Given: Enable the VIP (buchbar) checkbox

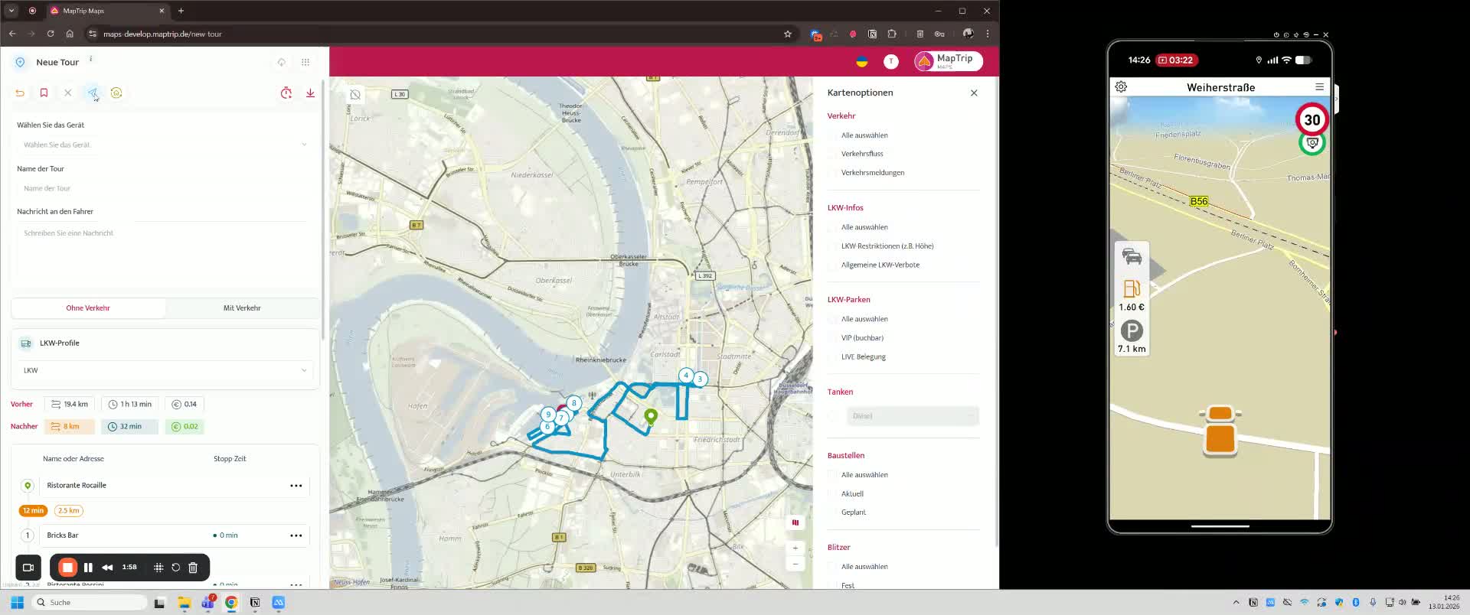Looking at the screenshot, I should [x=832, y=338].
